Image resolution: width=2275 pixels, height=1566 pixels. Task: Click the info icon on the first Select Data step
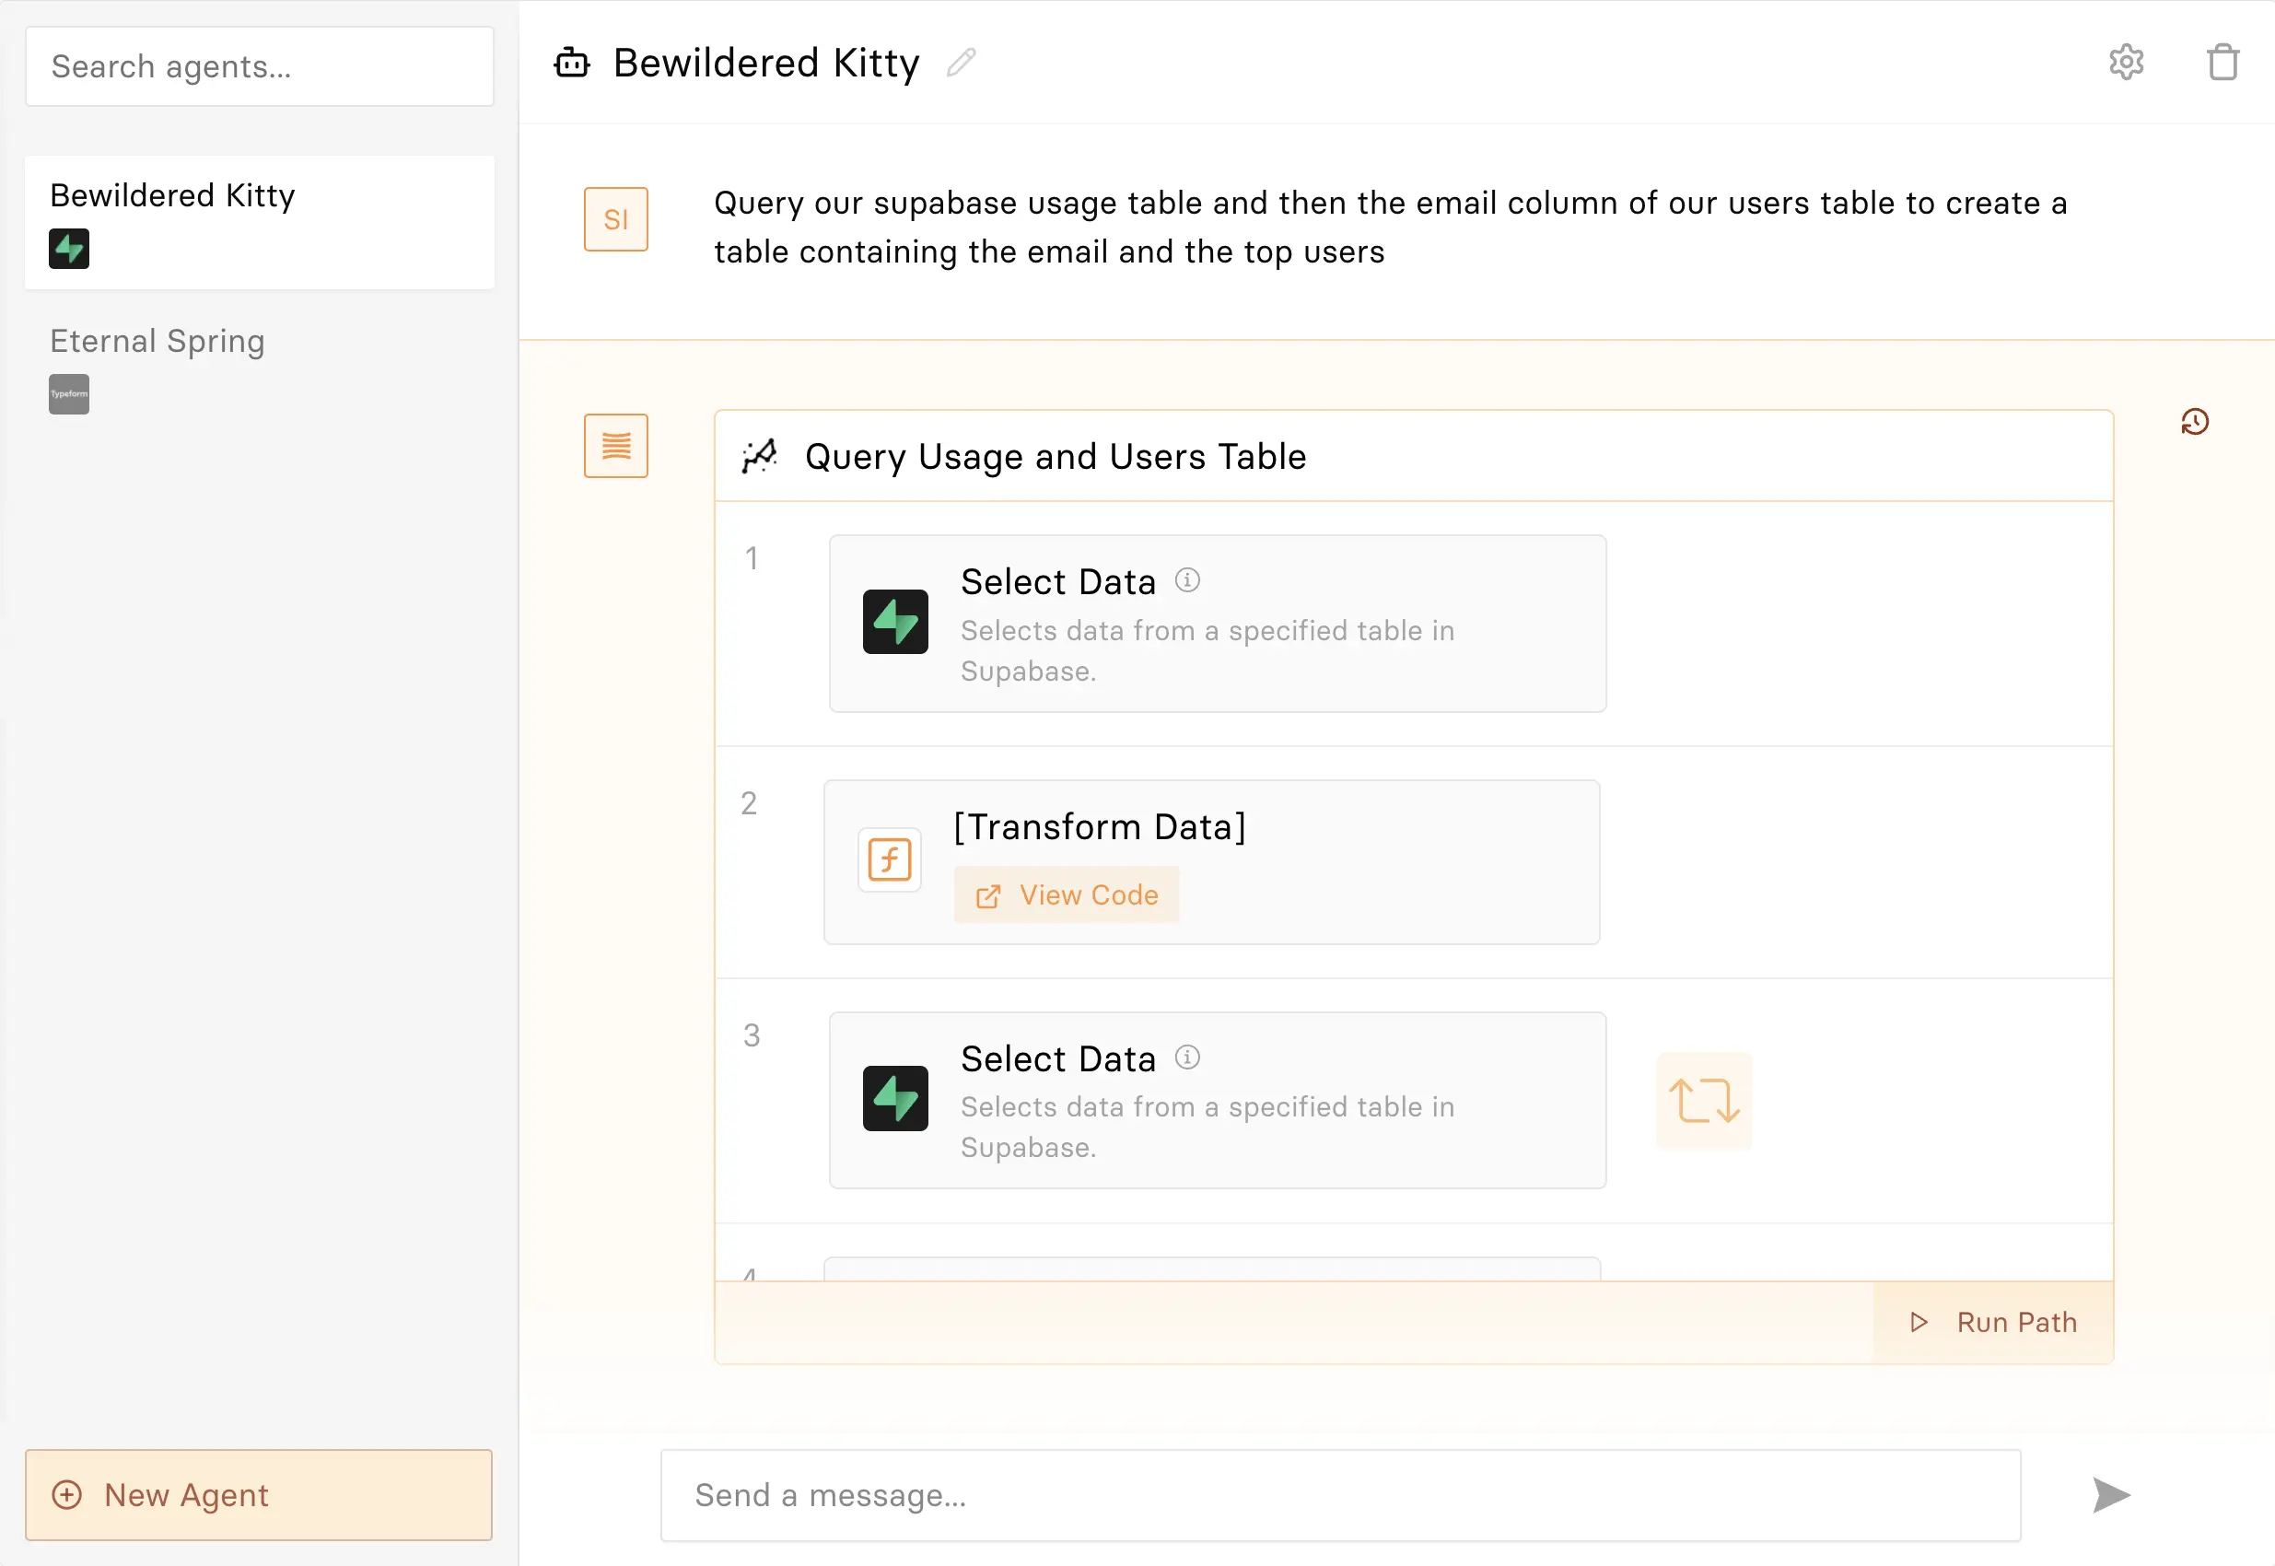tap(1187, 580)
